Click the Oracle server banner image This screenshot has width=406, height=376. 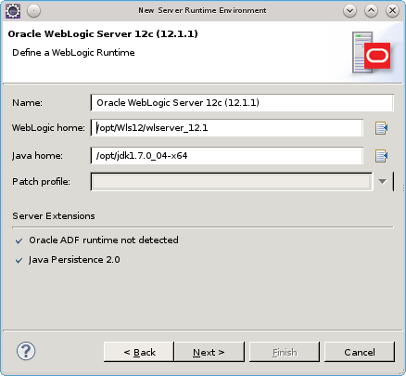(371, 52)
